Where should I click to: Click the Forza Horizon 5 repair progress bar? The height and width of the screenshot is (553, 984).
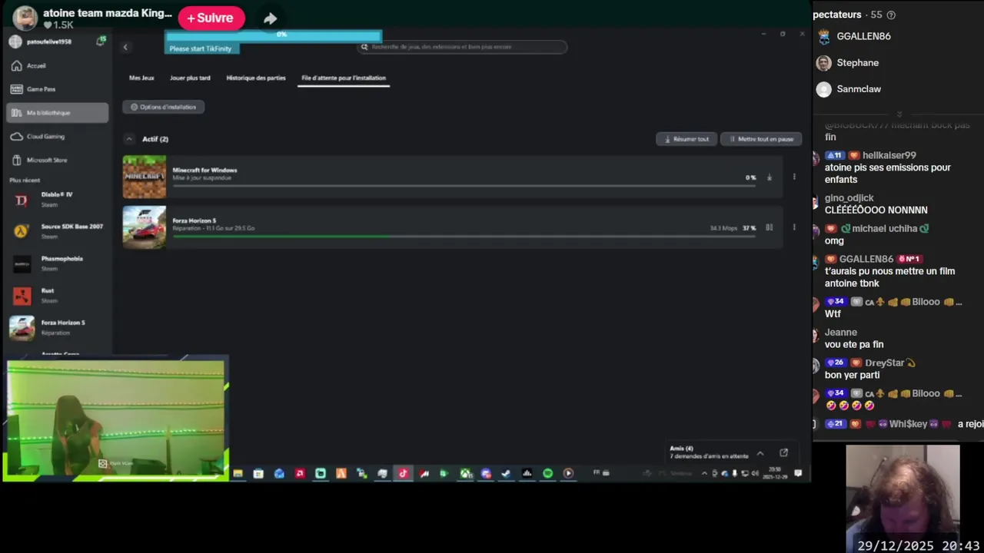[x=464, y=237]
